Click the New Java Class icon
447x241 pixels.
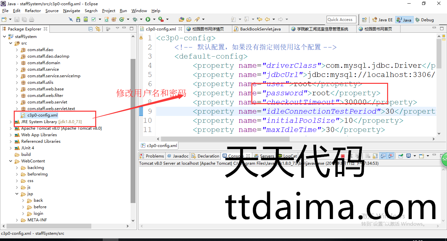(122, 20)
